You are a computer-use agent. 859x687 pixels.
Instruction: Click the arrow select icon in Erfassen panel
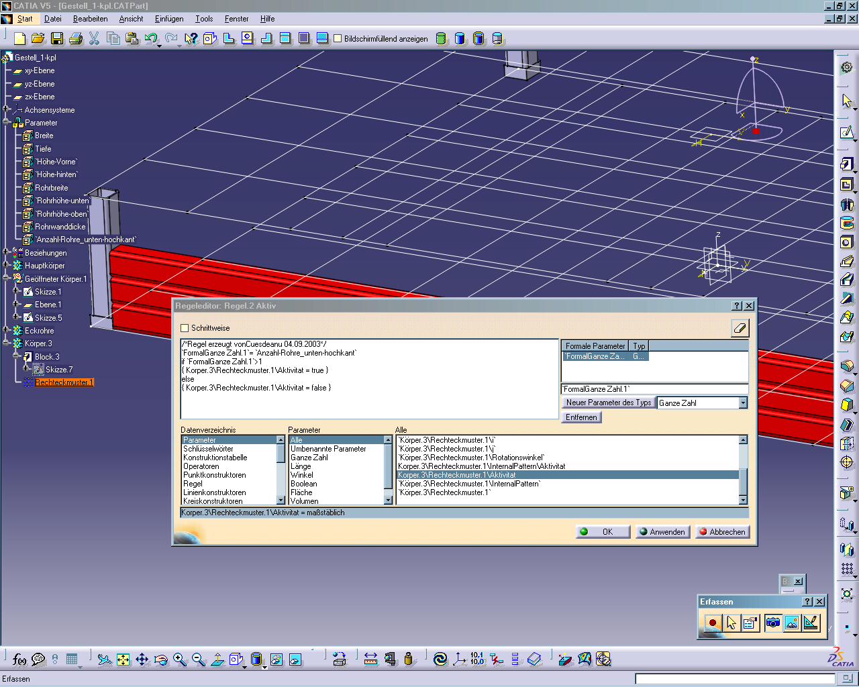point(731,623)
